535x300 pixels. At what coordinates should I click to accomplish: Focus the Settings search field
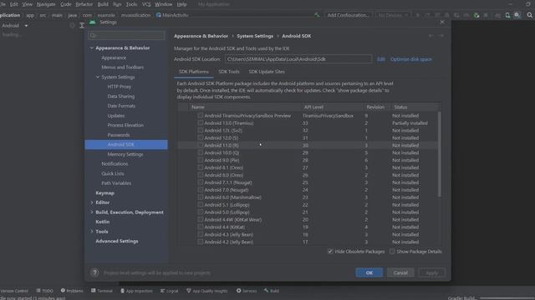[x=126, y=35]
